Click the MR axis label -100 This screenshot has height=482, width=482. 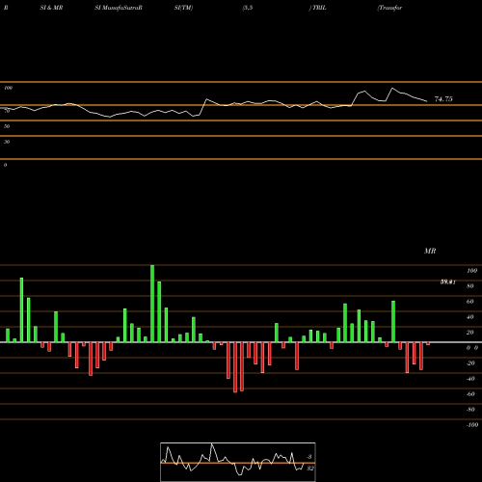pyautogui.click(x=472, y=425)
